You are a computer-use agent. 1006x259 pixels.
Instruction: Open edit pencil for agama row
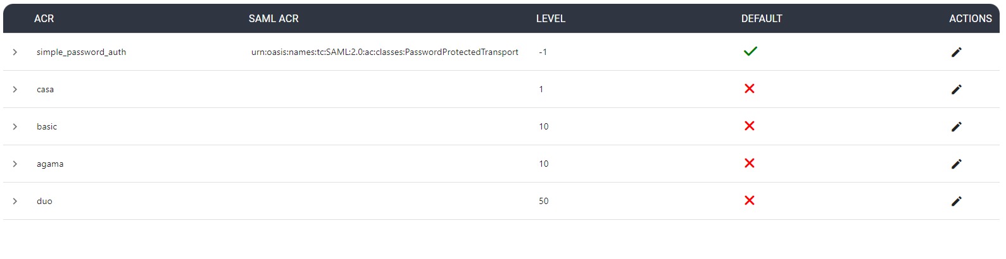click(x=956, y=164)
